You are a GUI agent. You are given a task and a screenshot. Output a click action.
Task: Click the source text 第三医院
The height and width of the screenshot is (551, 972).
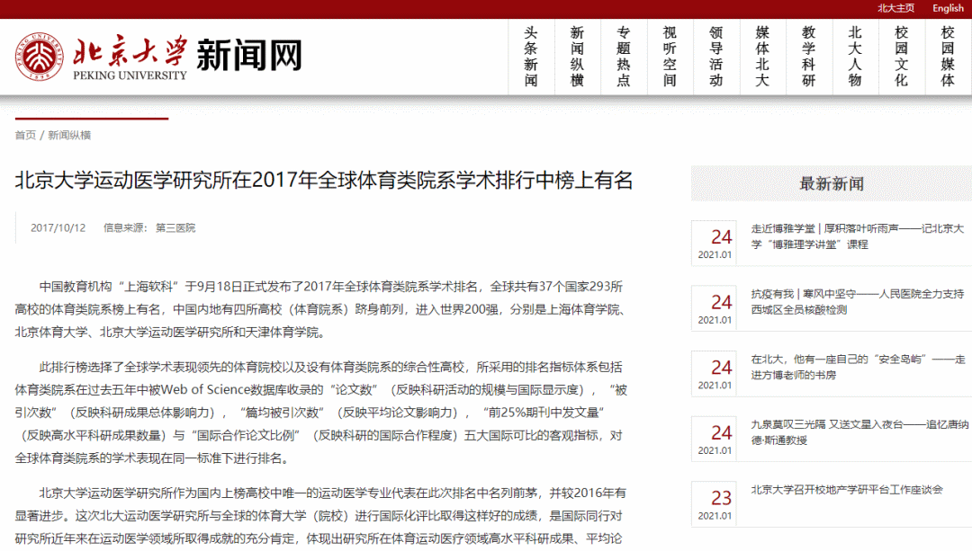tap(175, 227)
